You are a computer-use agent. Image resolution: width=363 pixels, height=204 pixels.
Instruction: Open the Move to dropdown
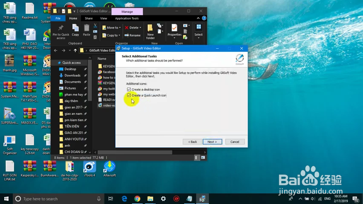(x=112, y=28)
